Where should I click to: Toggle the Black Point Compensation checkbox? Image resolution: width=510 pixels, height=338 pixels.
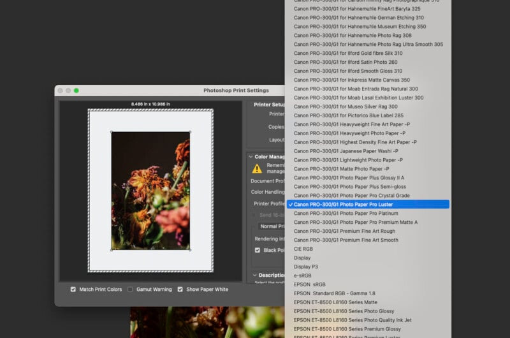(x=258, y=250)
